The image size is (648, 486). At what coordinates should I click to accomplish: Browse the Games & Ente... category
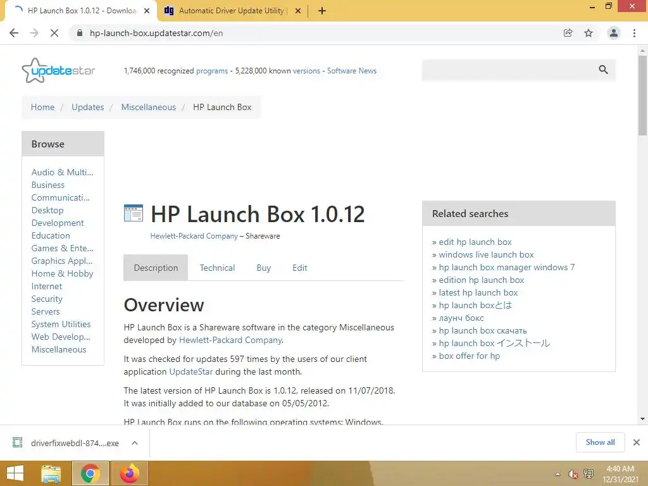(63, 248)
